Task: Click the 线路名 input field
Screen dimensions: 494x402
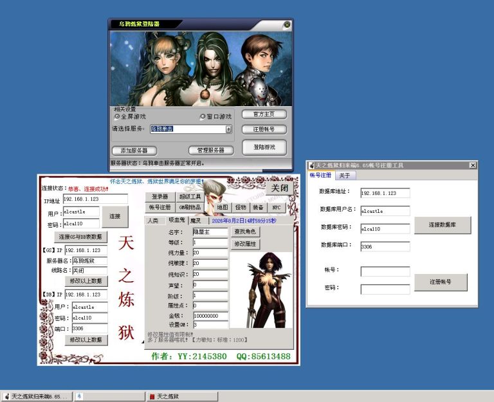Action: pos(90,271)
